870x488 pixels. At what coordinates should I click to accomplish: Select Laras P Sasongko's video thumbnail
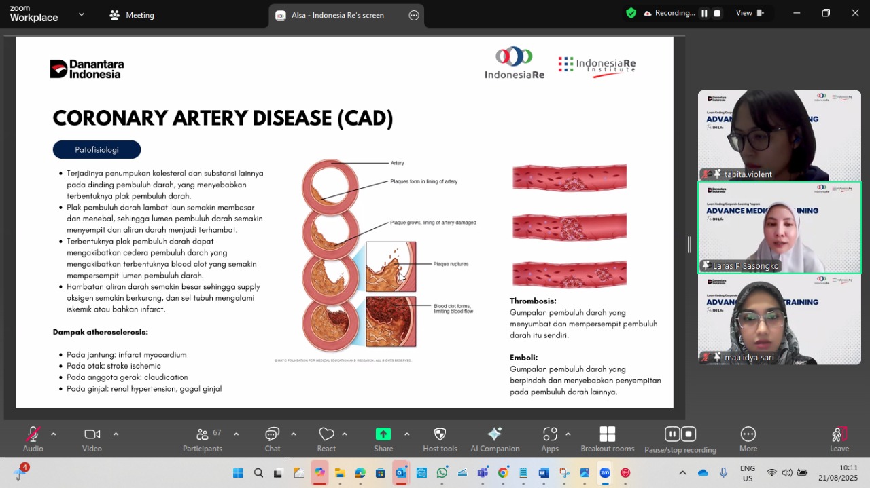tap(779, 227)
